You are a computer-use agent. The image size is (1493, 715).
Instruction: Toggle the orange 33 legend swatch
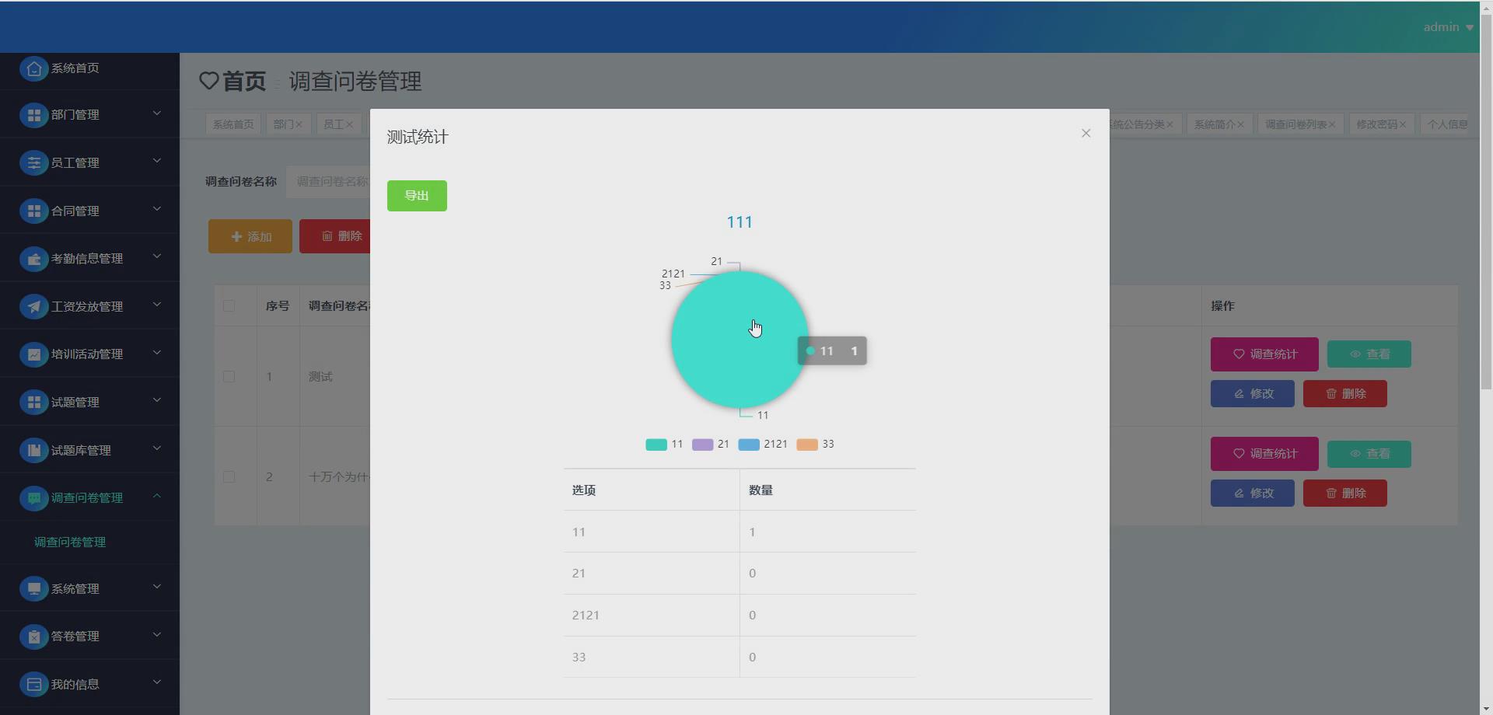point(807,445)
